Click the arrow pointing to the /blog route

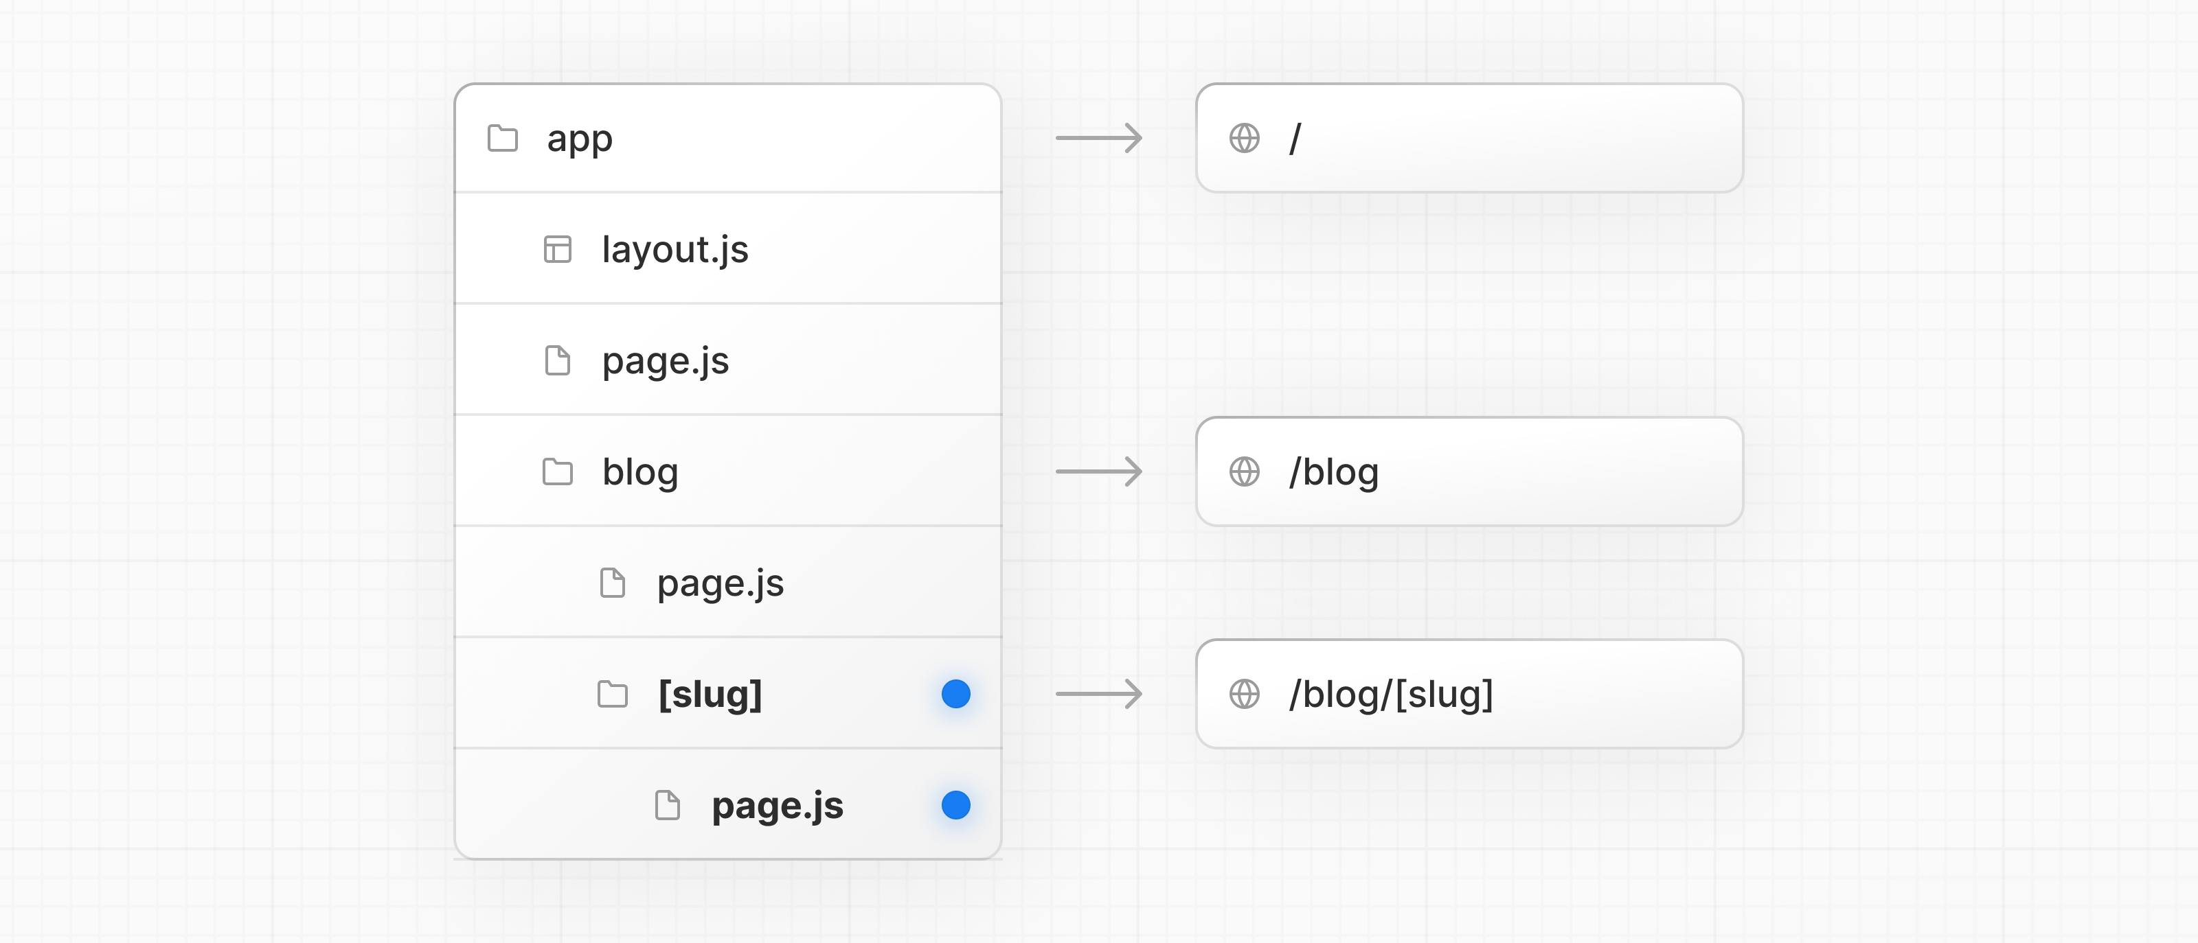click(1099, 471)
